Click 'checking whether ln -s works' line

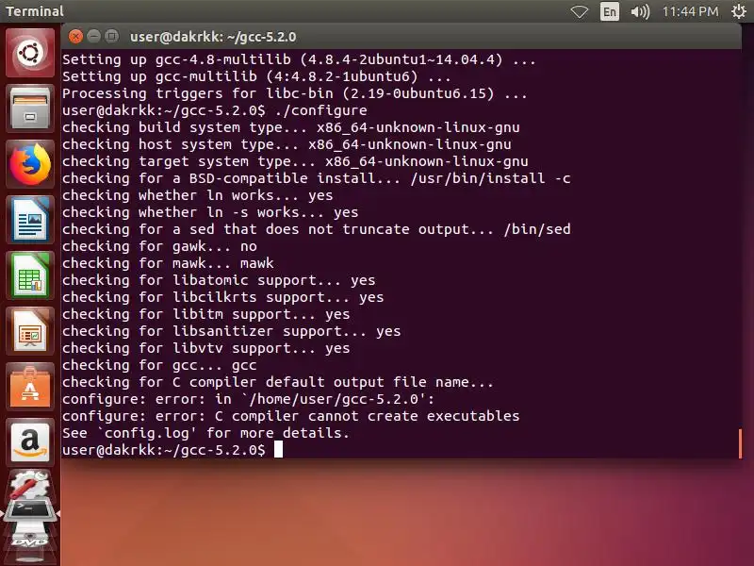tap(210, 212)
